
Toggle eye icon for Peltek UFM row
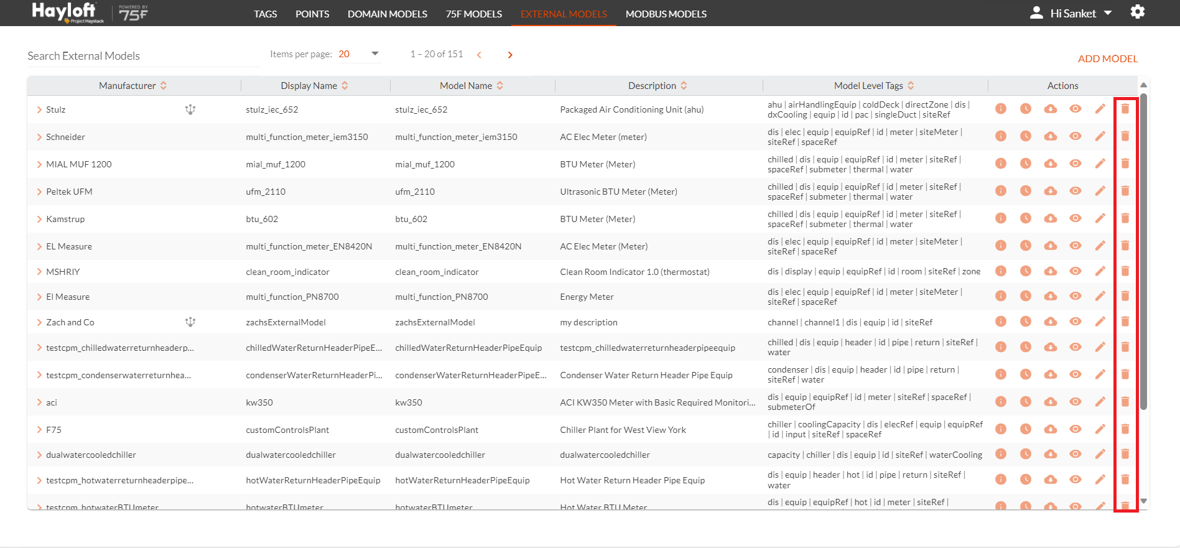1075,191
